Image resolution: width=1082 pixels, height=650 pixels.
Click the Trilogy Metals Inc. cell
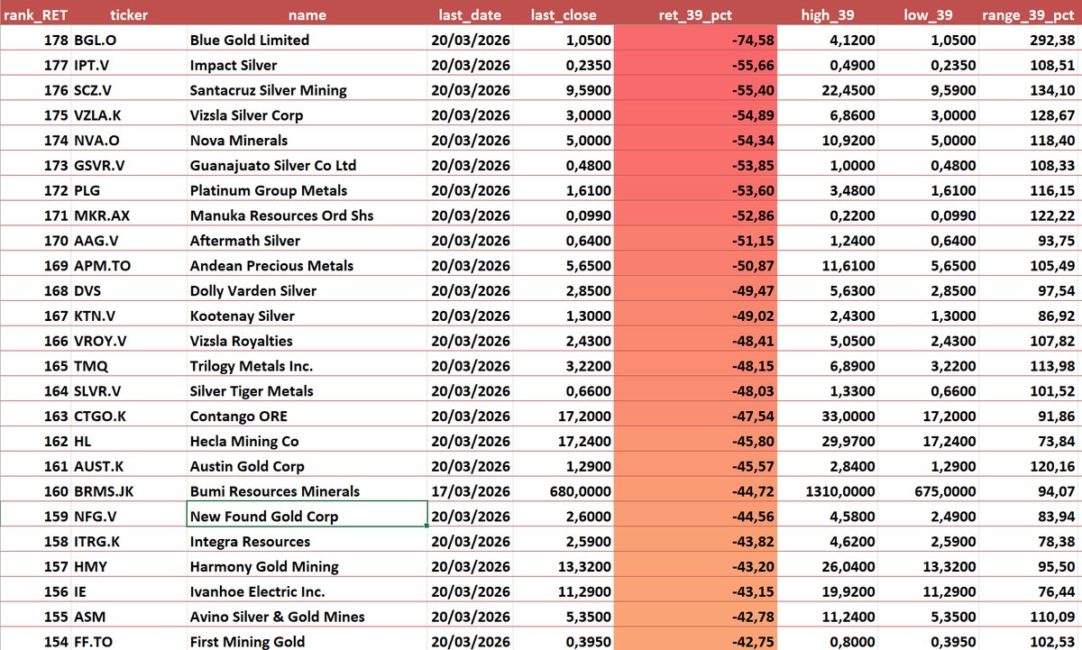[x=307, y=366]
